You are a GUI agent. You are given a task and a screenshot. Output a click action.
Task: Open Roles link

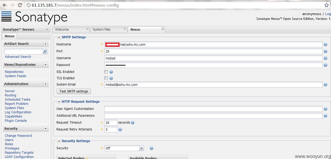[9, 144]
